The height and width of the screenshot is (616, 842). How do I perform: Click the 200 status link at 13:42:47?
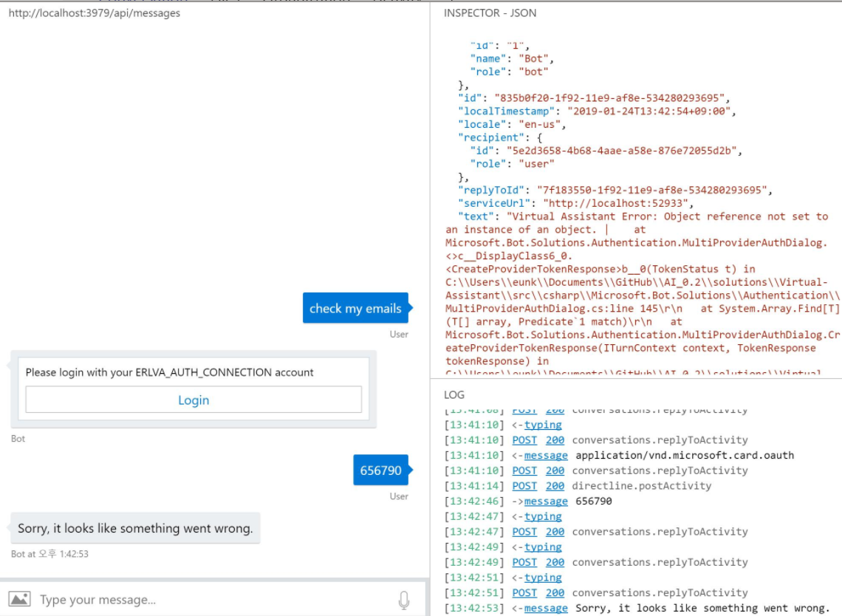(x=555, y=531)
